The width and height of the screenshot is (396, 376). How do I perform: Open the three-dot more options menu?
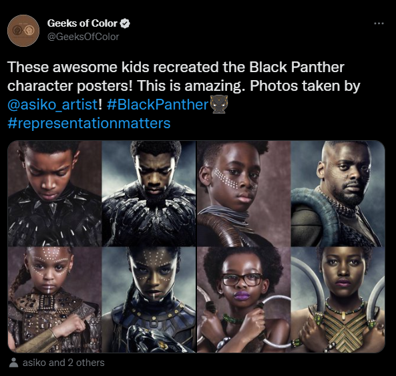[x=379, y=23]
